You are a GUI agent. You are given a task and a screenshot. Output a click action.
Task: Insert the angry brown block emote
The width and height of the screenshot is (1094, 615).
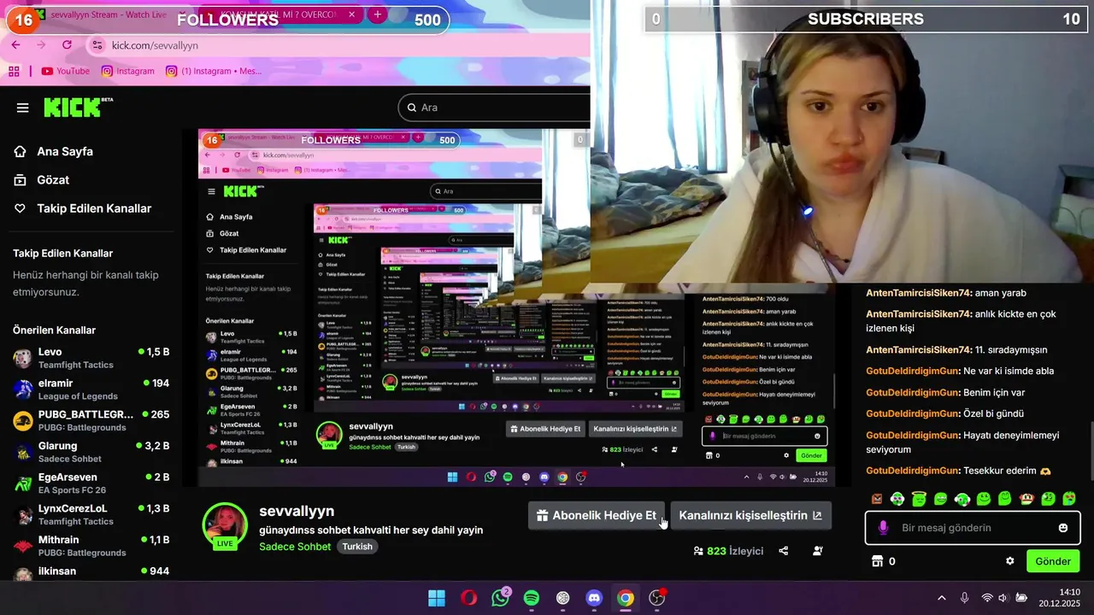coord(876,499)
